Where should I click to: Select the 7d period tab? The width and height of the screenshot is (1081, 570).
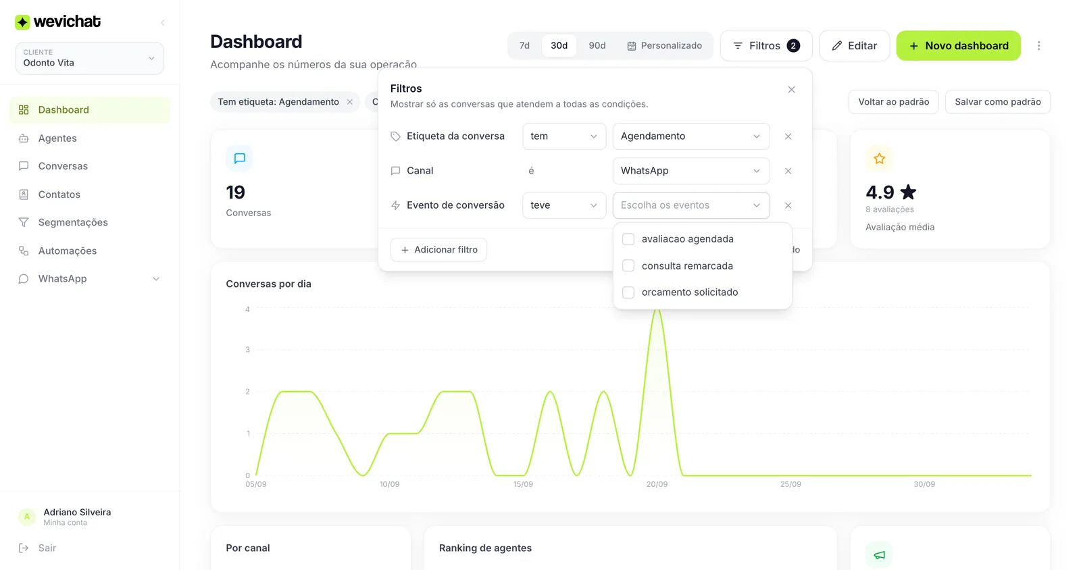[524, 46]
